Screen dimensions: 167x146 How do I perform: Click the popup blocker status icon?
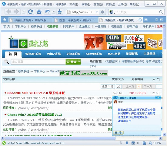(133, 143)
